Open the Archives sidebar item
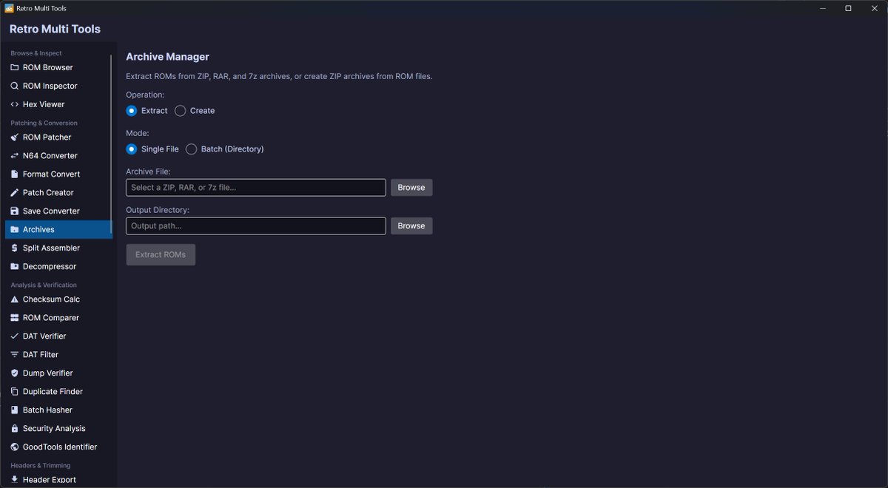The image size is (888, 488). 58,229
